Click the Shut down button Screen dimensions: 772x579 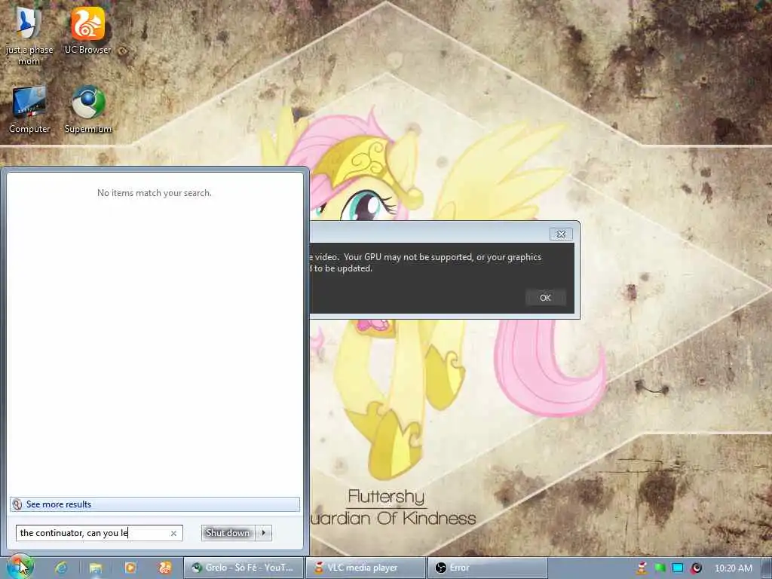pos(228,533)
